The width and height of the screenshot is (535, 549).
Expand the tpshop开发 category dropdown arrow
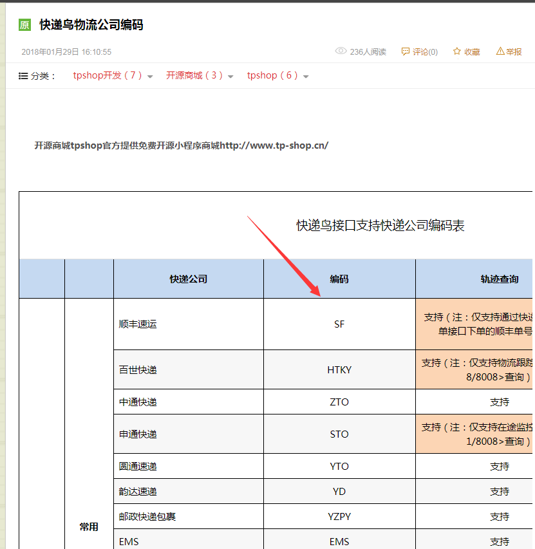150,77
